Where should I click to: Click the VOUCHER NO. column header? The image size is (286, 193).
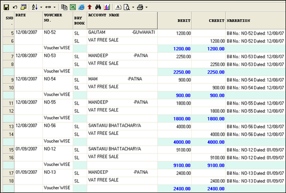[x=58, y=20]
